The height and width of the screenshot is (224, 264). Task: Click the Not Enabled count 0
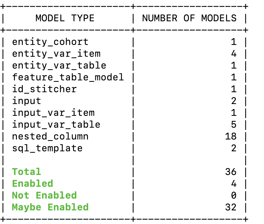(234, 195)
